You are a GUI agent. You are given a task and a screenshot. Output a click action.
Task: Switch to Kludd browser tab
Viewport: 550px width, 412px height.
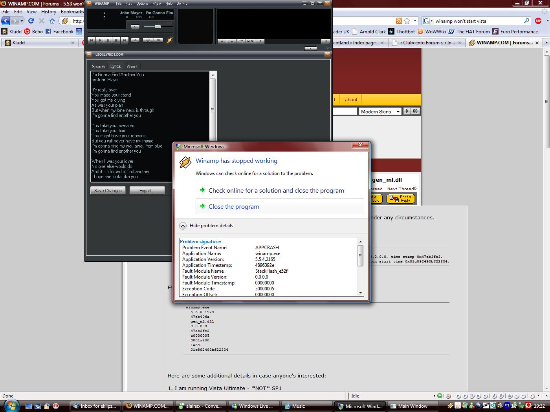coord(39,43)
